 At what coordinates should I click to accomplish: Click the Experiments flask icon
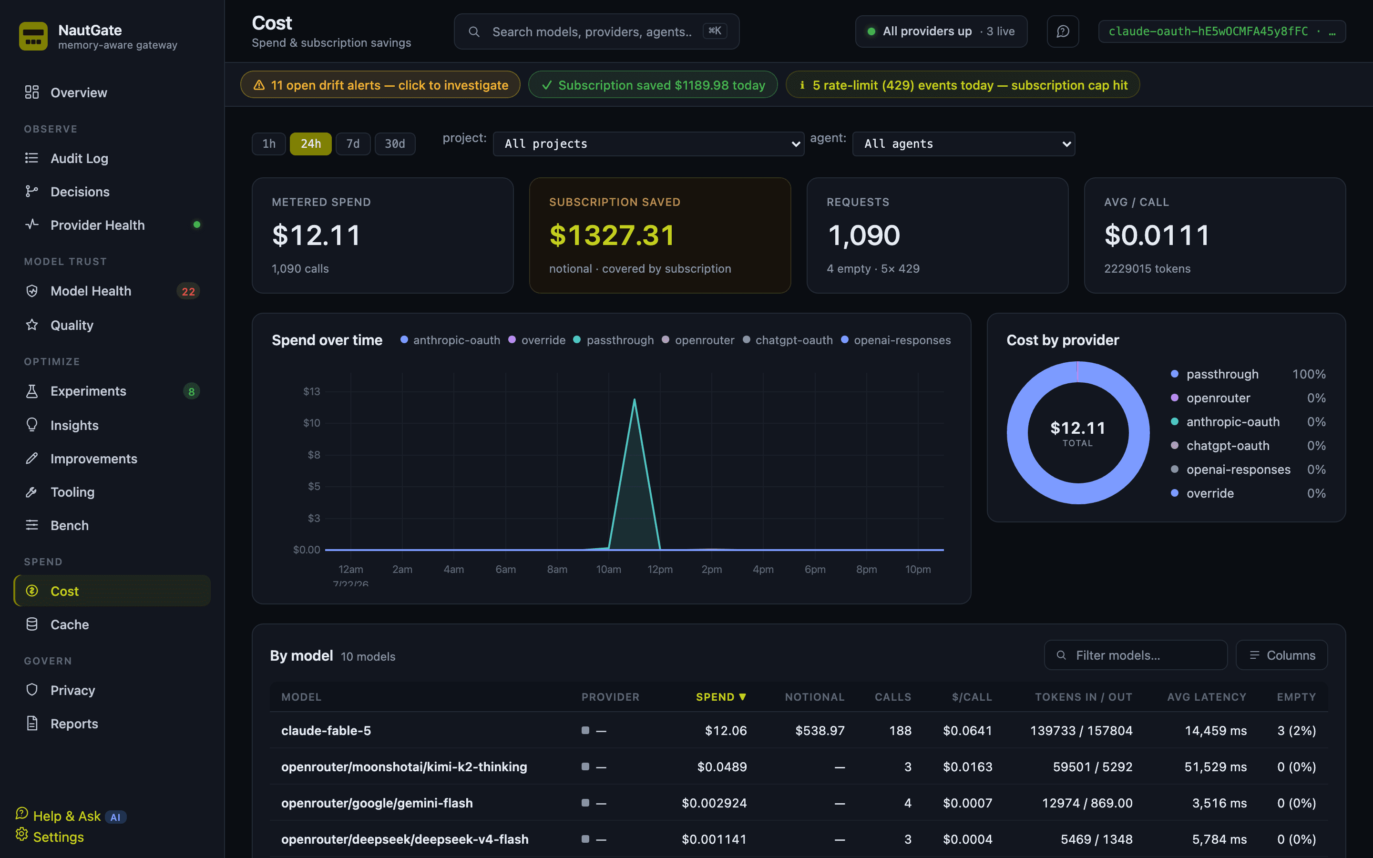coord(32,391)
